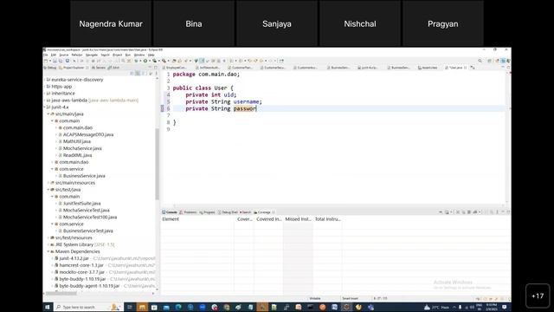Click the 'package com.main.dao;' code line
This screenshot has height=312, width=554.
206,75
